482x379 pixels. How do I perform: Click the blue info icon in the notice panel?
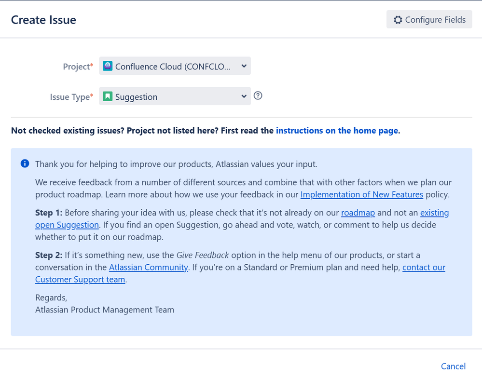pos(24,163)
